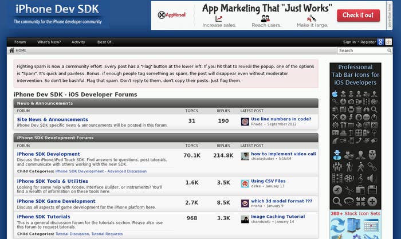Click the iPhone Dev SDK site logo
The image size is (401, 239).
(x=57, y=9)
